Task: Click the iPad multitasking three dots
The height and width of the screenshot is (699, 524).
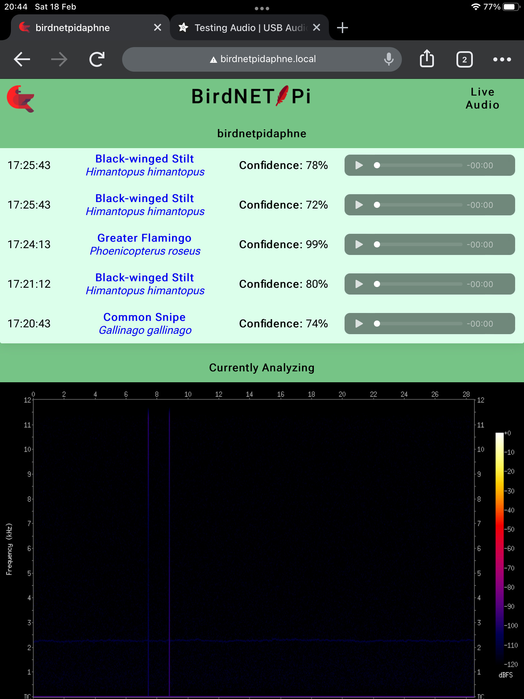Action: click(262, 9)
